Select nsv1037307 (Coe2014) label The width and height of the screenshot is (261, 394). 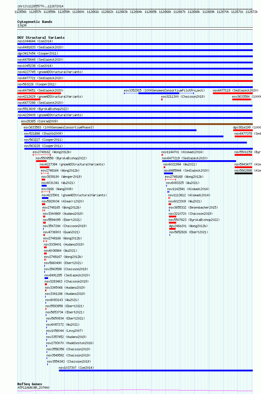pos(76,368)
